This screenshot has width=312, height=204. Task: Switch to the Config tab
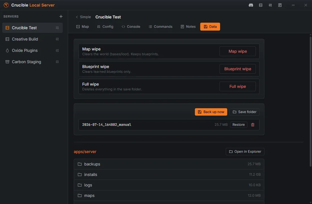point(105,27)
